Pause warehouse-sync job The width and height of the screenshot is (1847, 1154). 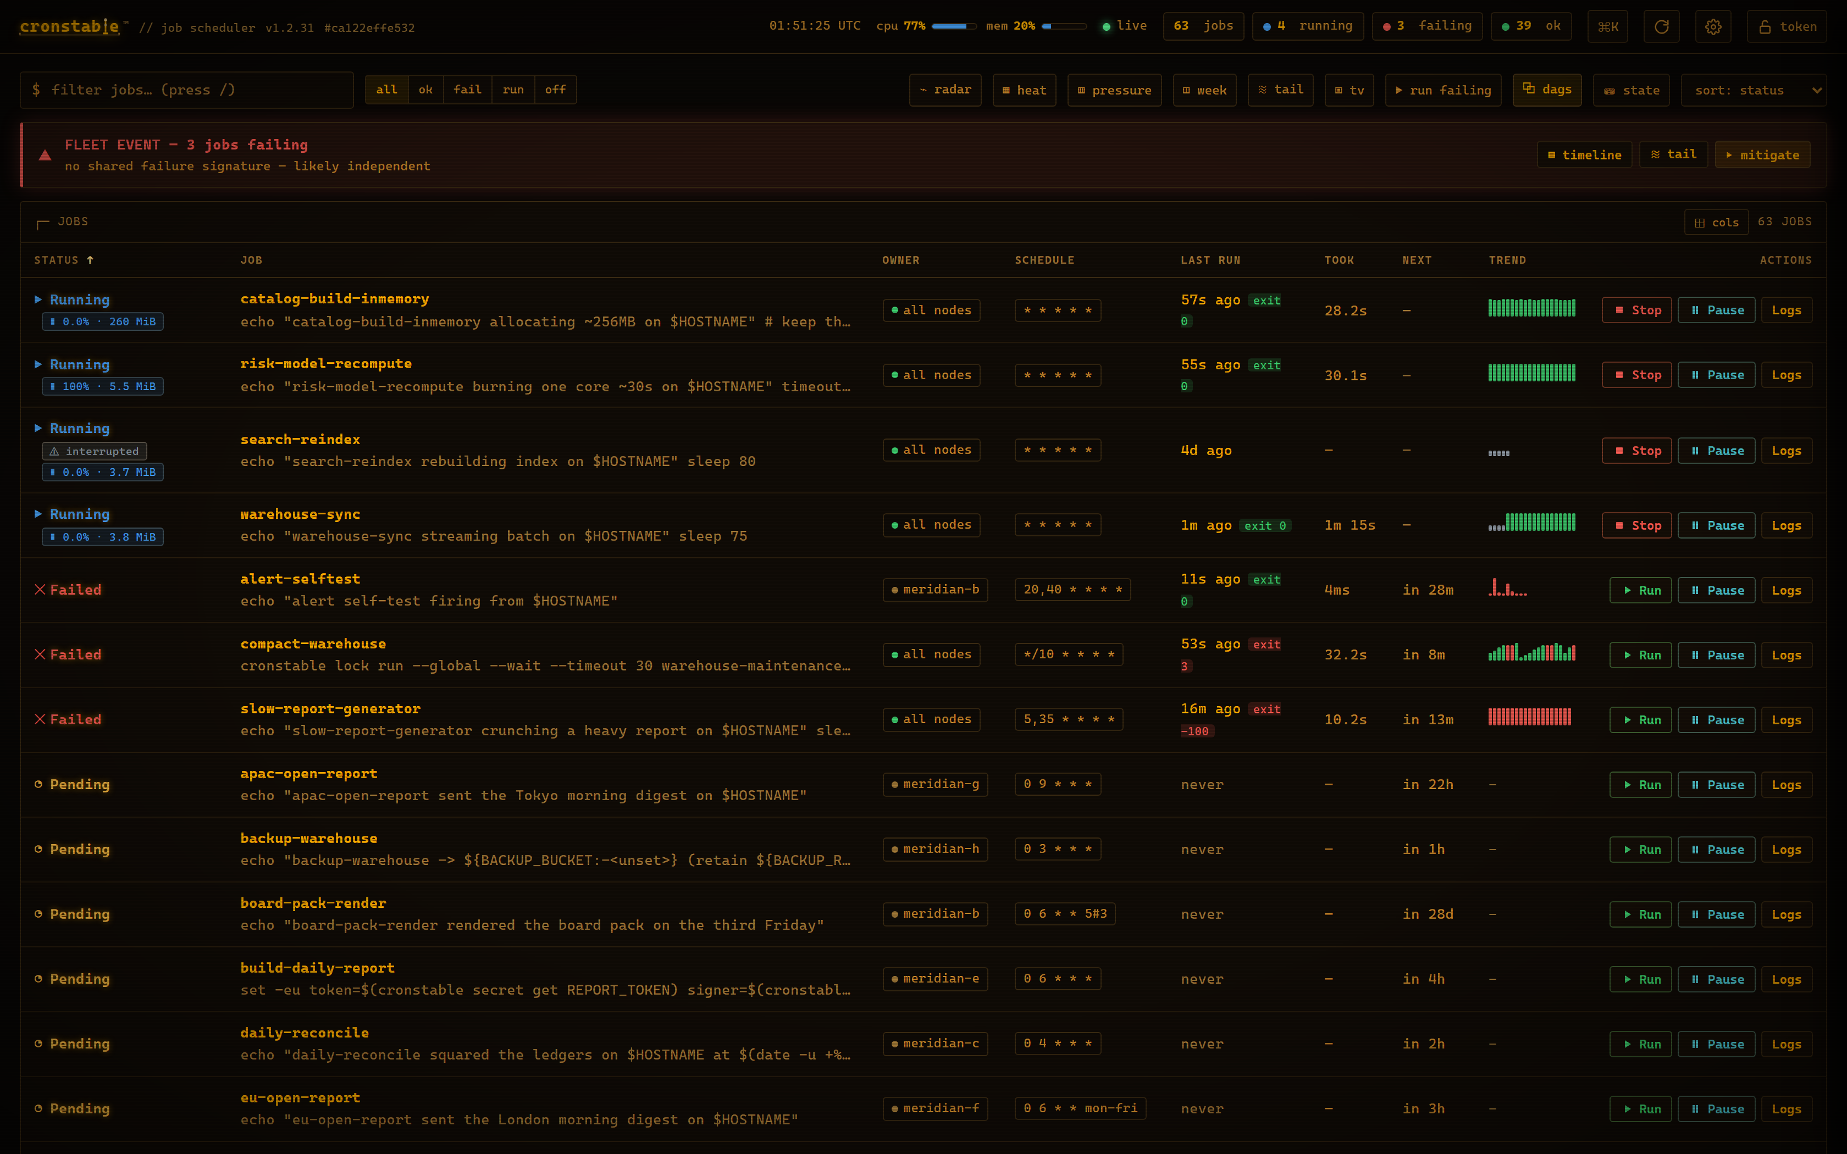click(x=1717, y=526)
